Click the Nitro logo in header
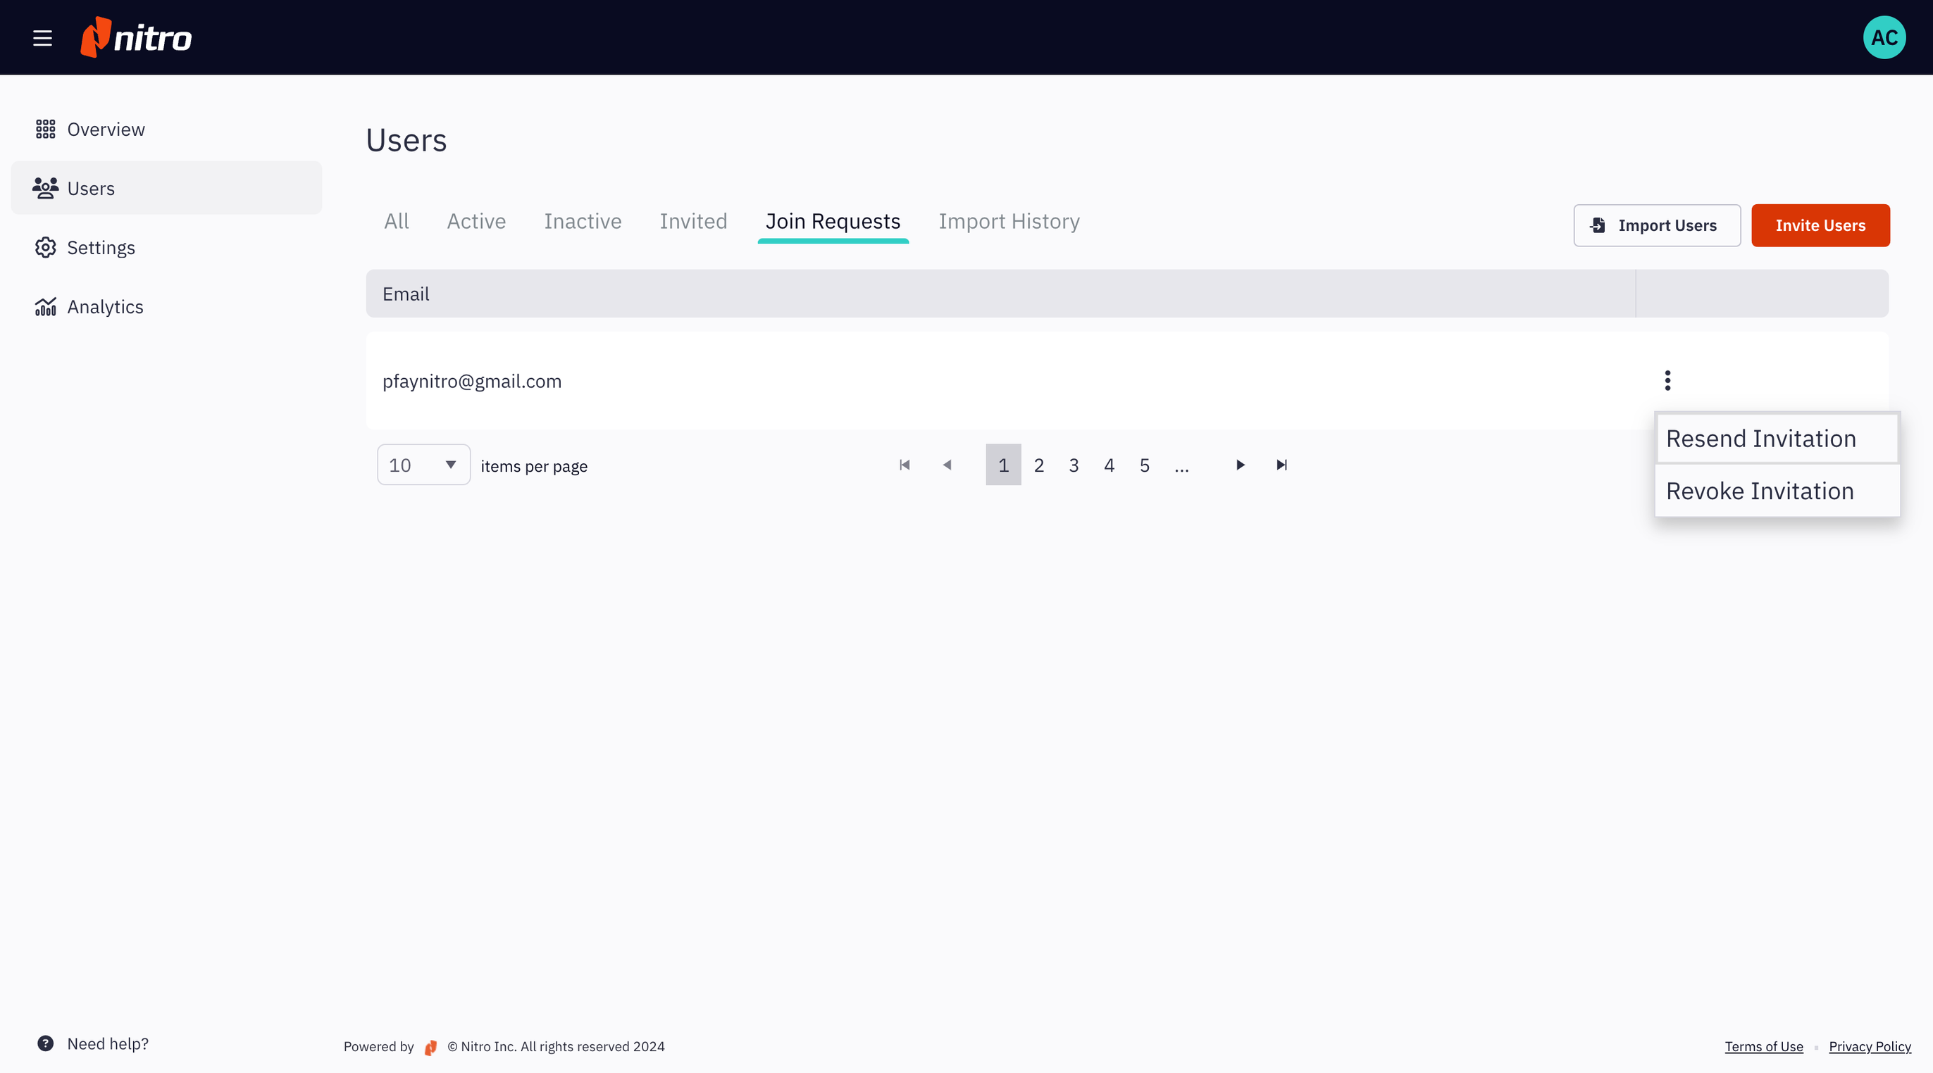This screenshot has height=1073, width=1933. (x=137, y=37)
